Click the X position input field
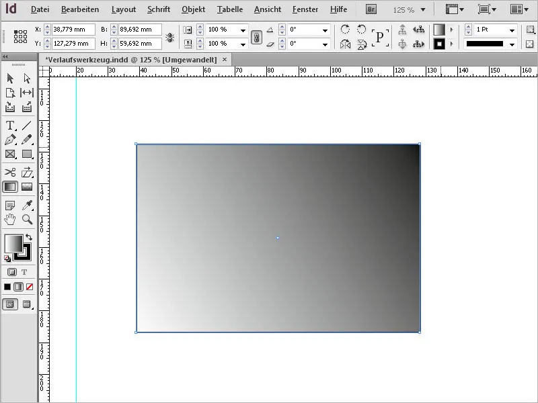 click(x=73, y=30)
